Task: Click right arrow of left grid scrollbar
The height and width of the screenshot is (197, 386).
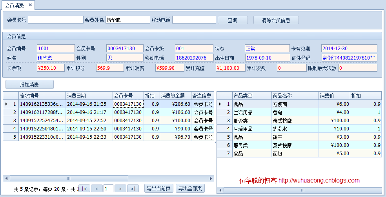Action: (x=211, y=179)
